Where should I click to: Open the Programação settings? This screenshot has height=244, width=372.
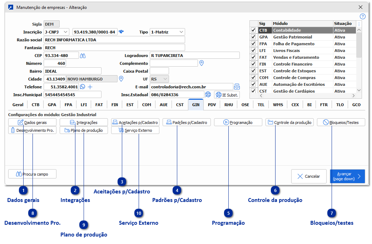tap(238, 122)
